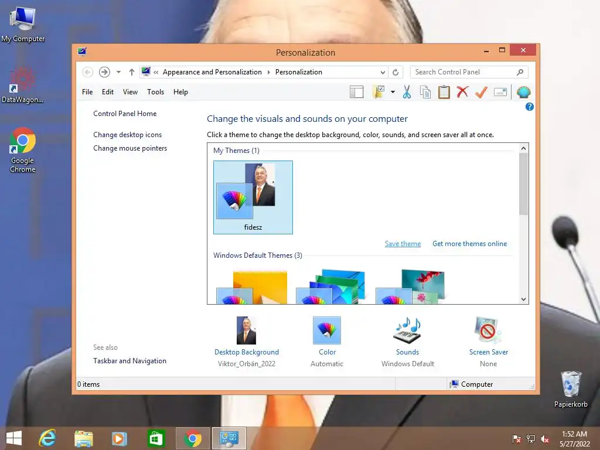Image resolution: width=600 pixels, height=450 pixels.
Task: Open File Explorer from taskbar
Action: click(83, 438)
